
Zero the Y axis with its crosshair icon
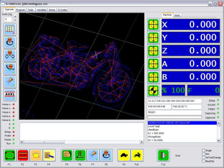(153, 37)
